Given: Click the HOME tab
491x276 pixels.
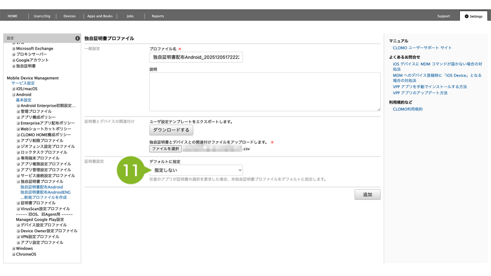Looking at the screenshot, I should coord(12,16).
